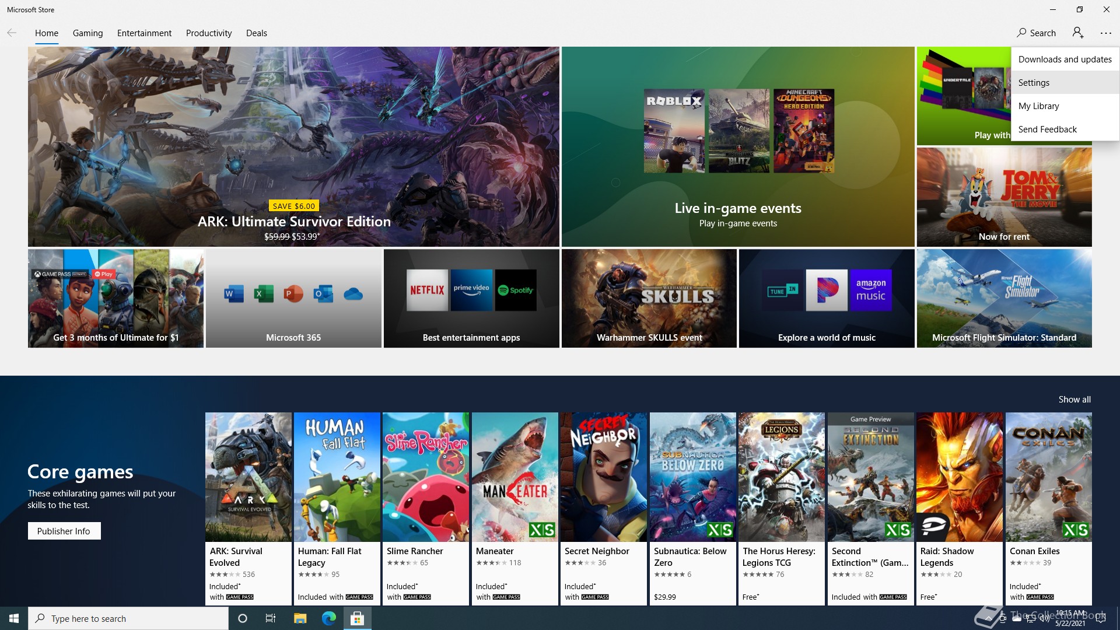Click the Outlook icon in Microsoft 365 tile
This screenshot has width=1120, height=630.
323,294
